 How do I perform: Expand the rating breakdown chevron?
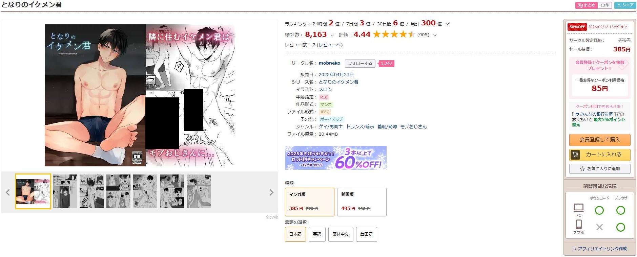(435, 35)
